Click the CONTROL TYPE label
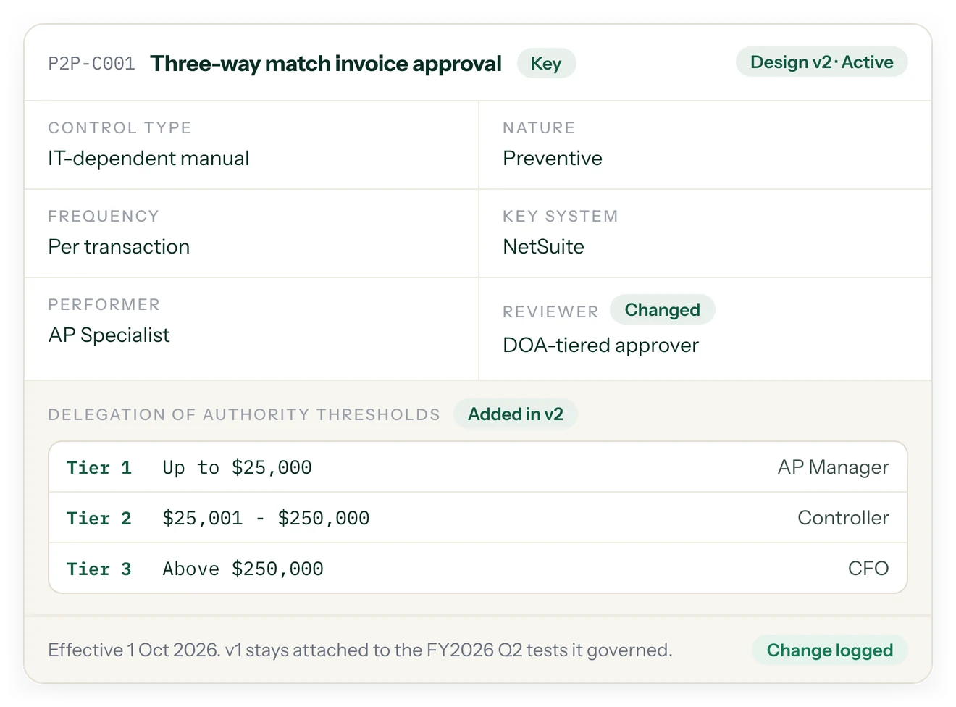This screenshot has height=707, width=956. (x=119, y=127)
